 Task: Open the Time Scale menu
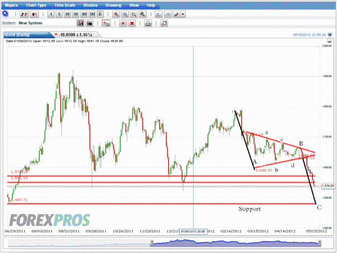tap(65, 5)
